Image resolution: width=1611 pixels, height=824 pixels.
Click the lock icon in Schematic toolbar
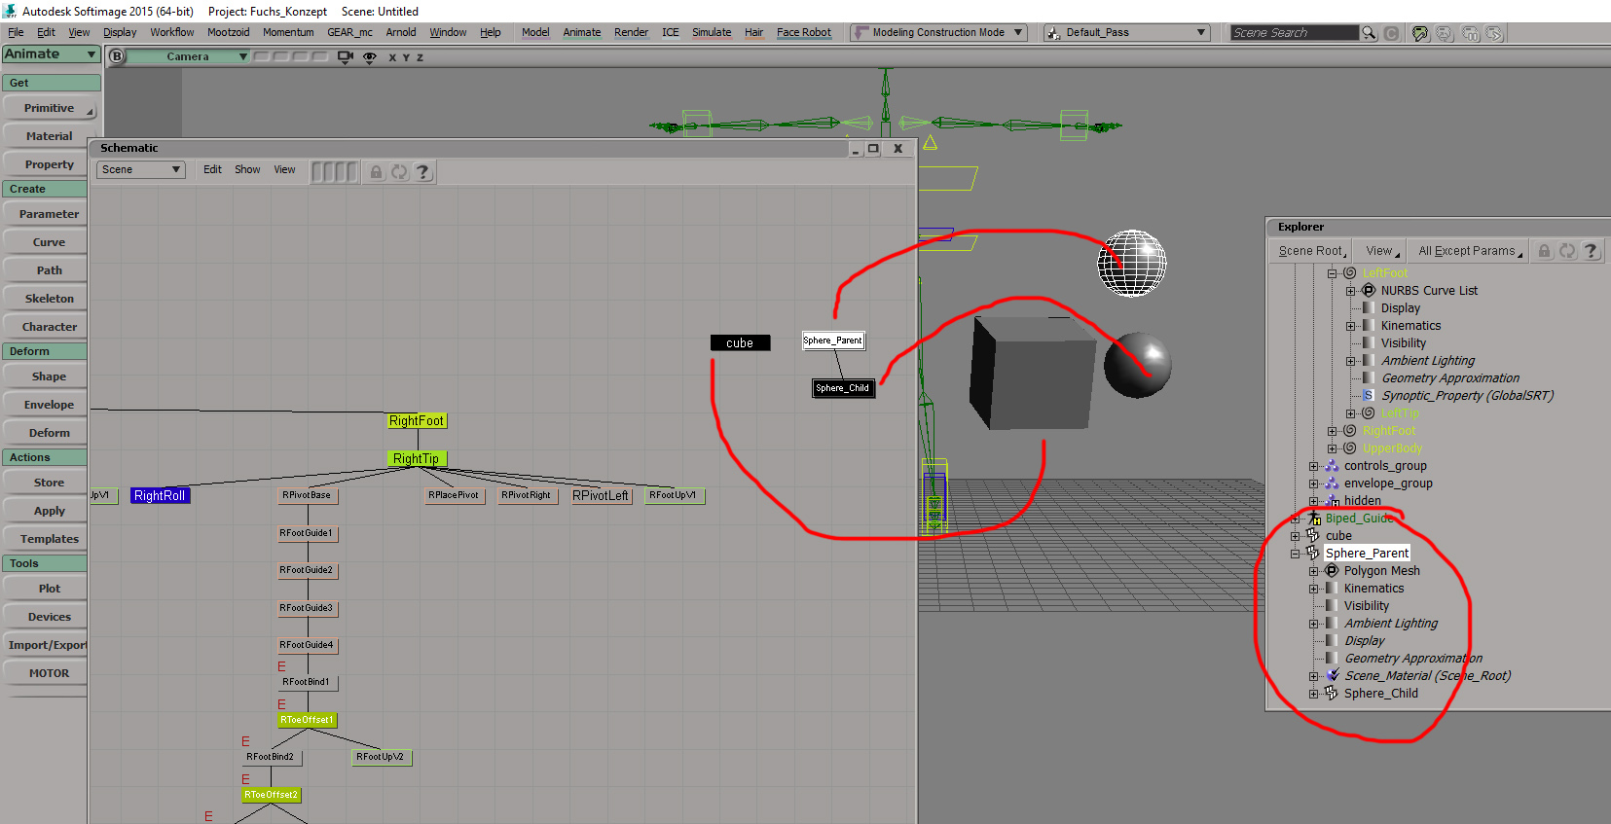click(376, 172)
